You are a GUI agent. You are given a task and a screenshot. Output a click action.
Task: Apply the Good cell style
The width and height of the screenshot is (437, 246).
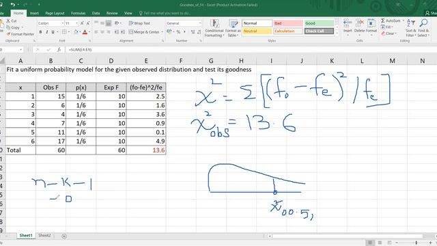319,23
